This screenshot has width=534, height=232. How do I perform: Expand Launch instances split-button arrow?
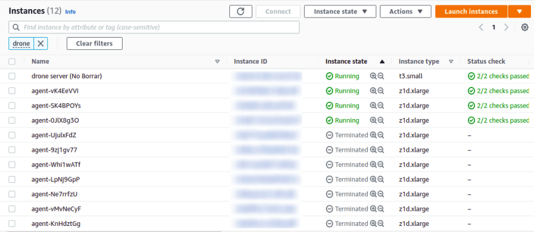(x=519, y=12)
